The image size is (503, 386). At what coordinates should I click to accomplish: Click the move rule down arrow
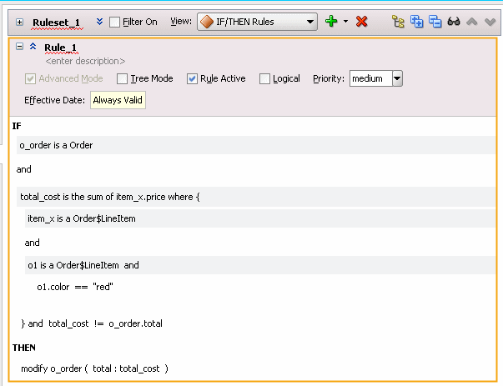click(x=490, y=22)
